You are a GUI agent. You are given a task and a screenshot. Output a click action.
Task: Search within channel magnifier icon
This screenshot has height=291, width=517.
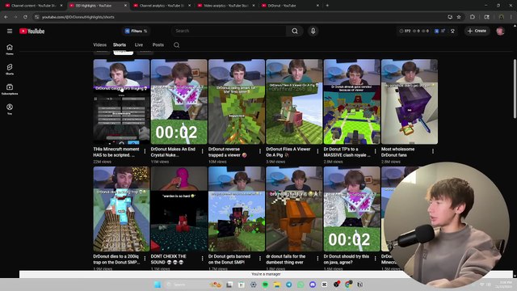coord(176,45)
